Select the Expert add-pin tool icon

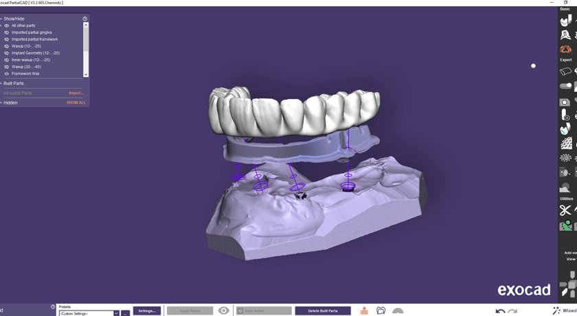point(565,115)
